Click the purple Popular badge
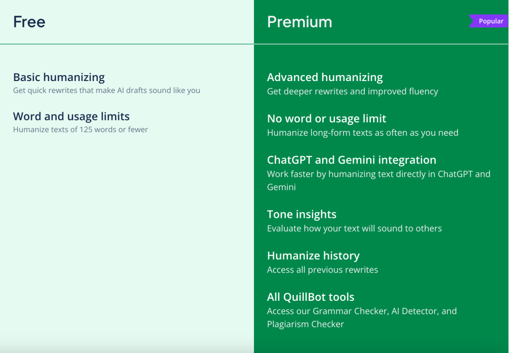Screen dimensions: 509x353 click(490, 21)
